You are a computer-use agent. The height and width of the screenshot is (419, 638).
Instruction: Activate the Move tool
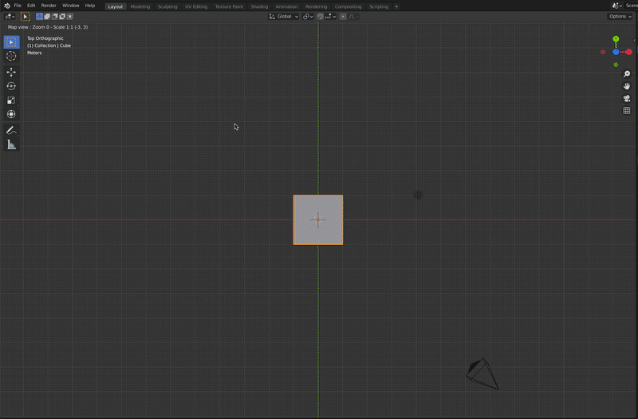[x=11, y=72]
